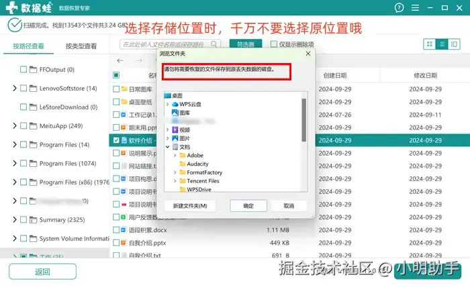Open the help question mark icon
Screen dimensions: 470x287
pos(399,8)
